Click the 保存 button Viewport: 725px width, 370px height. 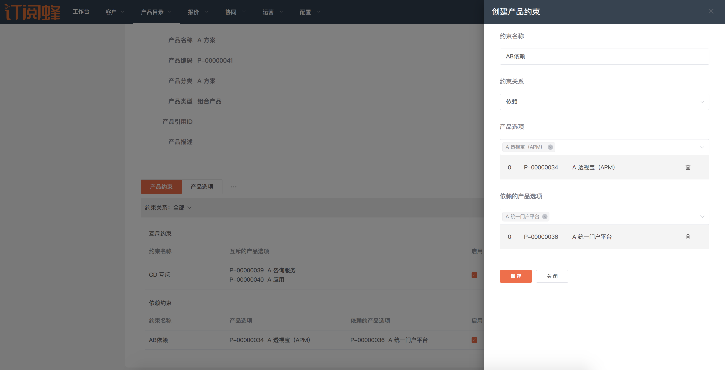tap(515, 276)
